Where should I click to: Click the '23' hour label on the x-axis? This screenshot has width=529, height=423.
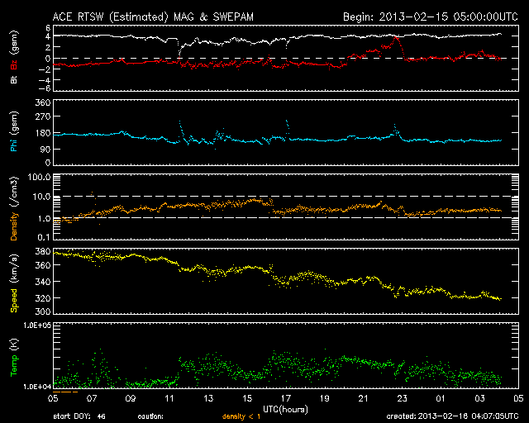(x=403, y=398)
